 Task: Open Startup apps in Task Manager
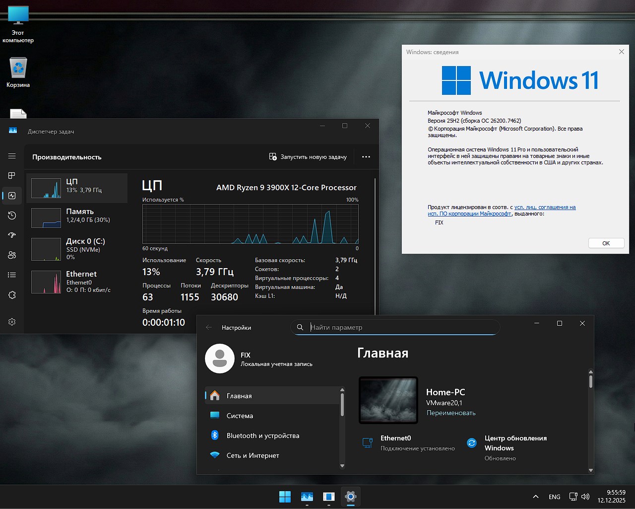click(12, 235)
